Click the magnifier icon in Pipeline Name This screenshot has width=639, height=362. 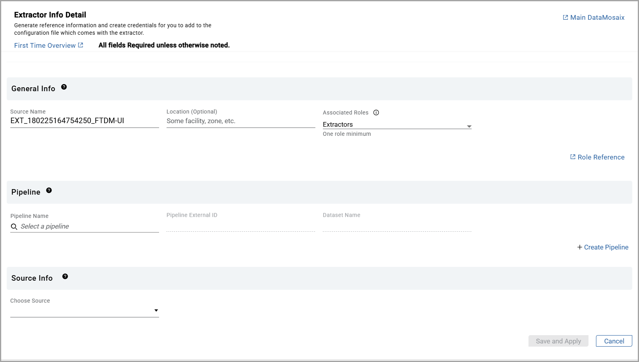click(x=14, y=227)
